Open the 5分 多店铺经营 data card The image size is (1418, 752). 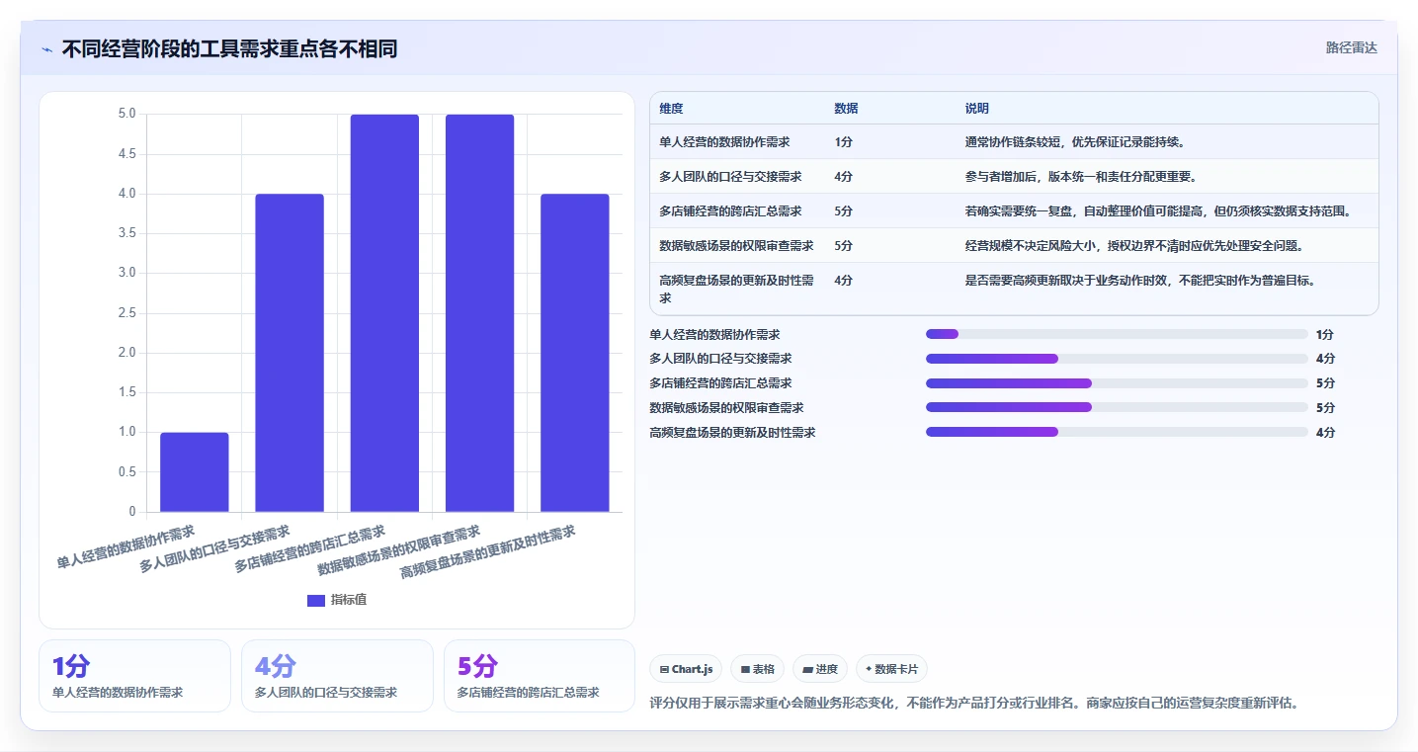click(x=540, y=676)
